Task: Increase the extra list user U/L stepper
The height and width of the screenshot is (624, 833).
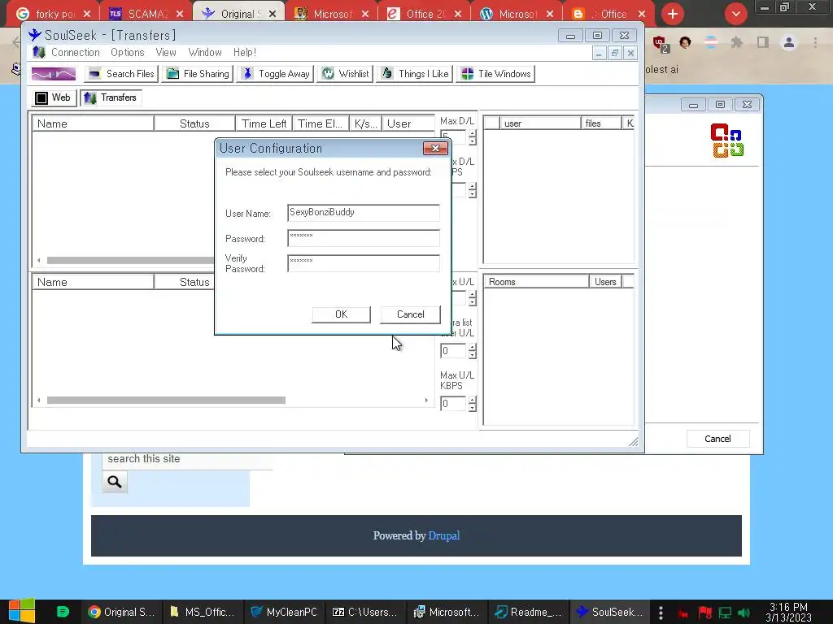Action: click(473, 346)
